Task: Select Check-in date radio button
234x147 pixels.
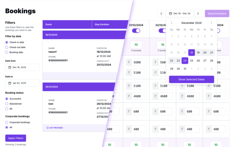Action: [x=7, y=43]
